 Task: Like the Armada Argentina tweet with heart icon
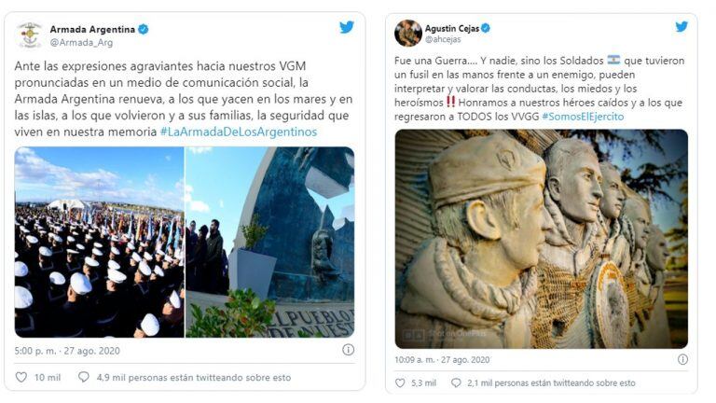point(21,378)
